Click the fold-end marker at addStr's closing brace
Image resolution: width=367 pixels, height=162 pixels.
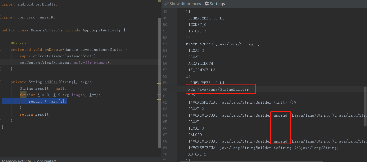point(1,121)
